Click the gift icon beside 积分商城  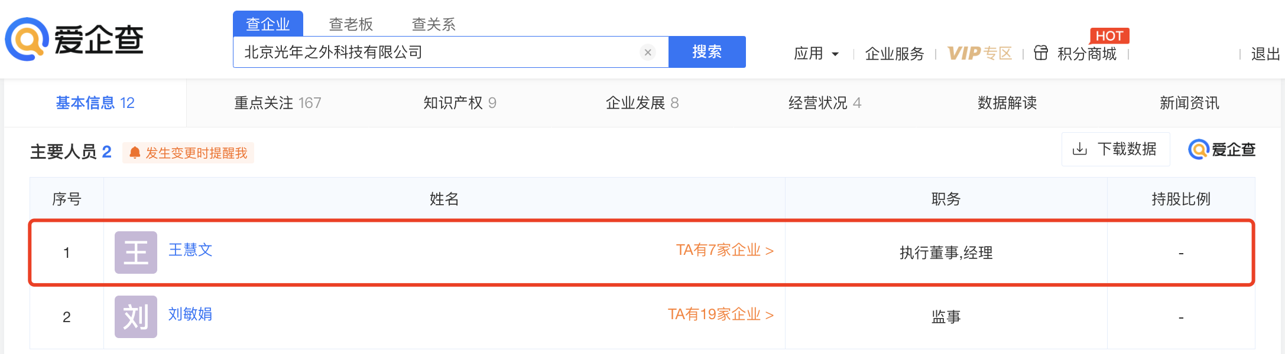(x=1041, y=53)
